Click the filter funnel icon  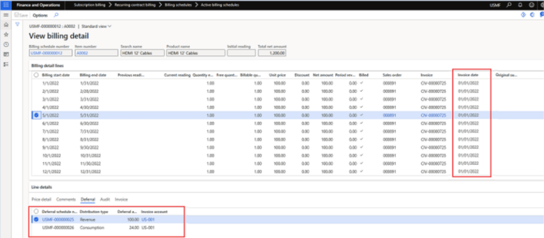coord(18,25)
